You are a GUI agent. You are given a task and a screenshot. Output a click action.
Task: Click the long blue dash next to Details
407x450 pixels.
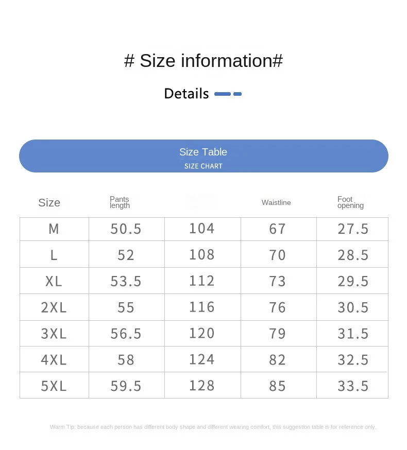[x=223, y=94]
